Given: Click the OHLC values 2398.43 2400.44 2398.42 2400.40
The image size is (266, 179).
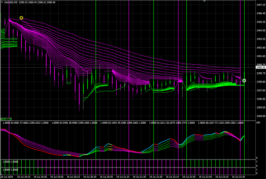Looking at the screenshot, I should [37, 3].
